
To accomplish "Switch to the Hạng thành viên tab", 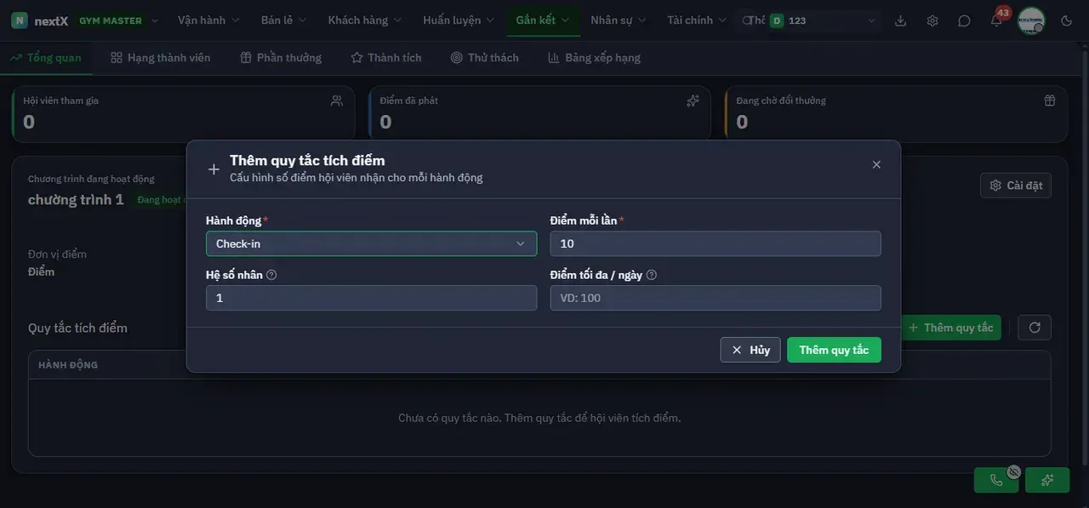I will click(x=161, y=58).
